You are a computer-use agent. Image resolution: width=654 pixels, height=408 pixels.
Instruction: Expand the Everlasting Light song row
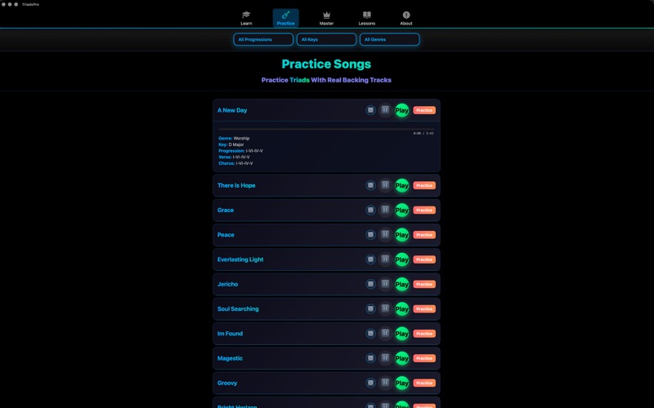point(326,259)
